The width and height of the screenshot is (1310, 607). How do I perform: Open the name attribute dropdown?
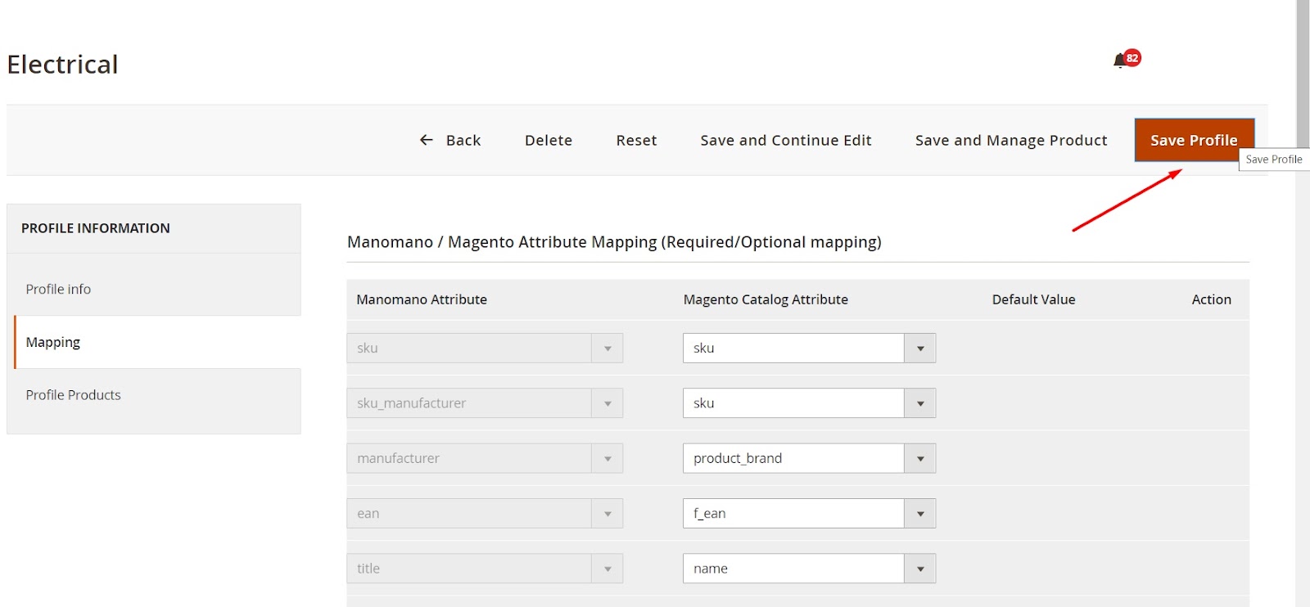[919, 569]
